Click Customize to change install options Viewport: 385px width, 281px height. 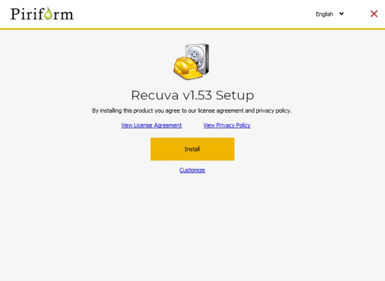[x=192, y=170]
